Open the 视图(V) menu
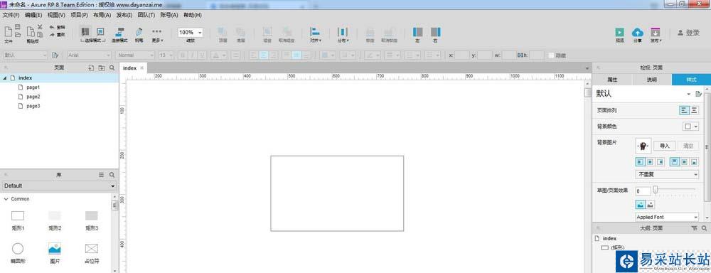This screenshot has width=711, height=273. (x=56, y=15)
